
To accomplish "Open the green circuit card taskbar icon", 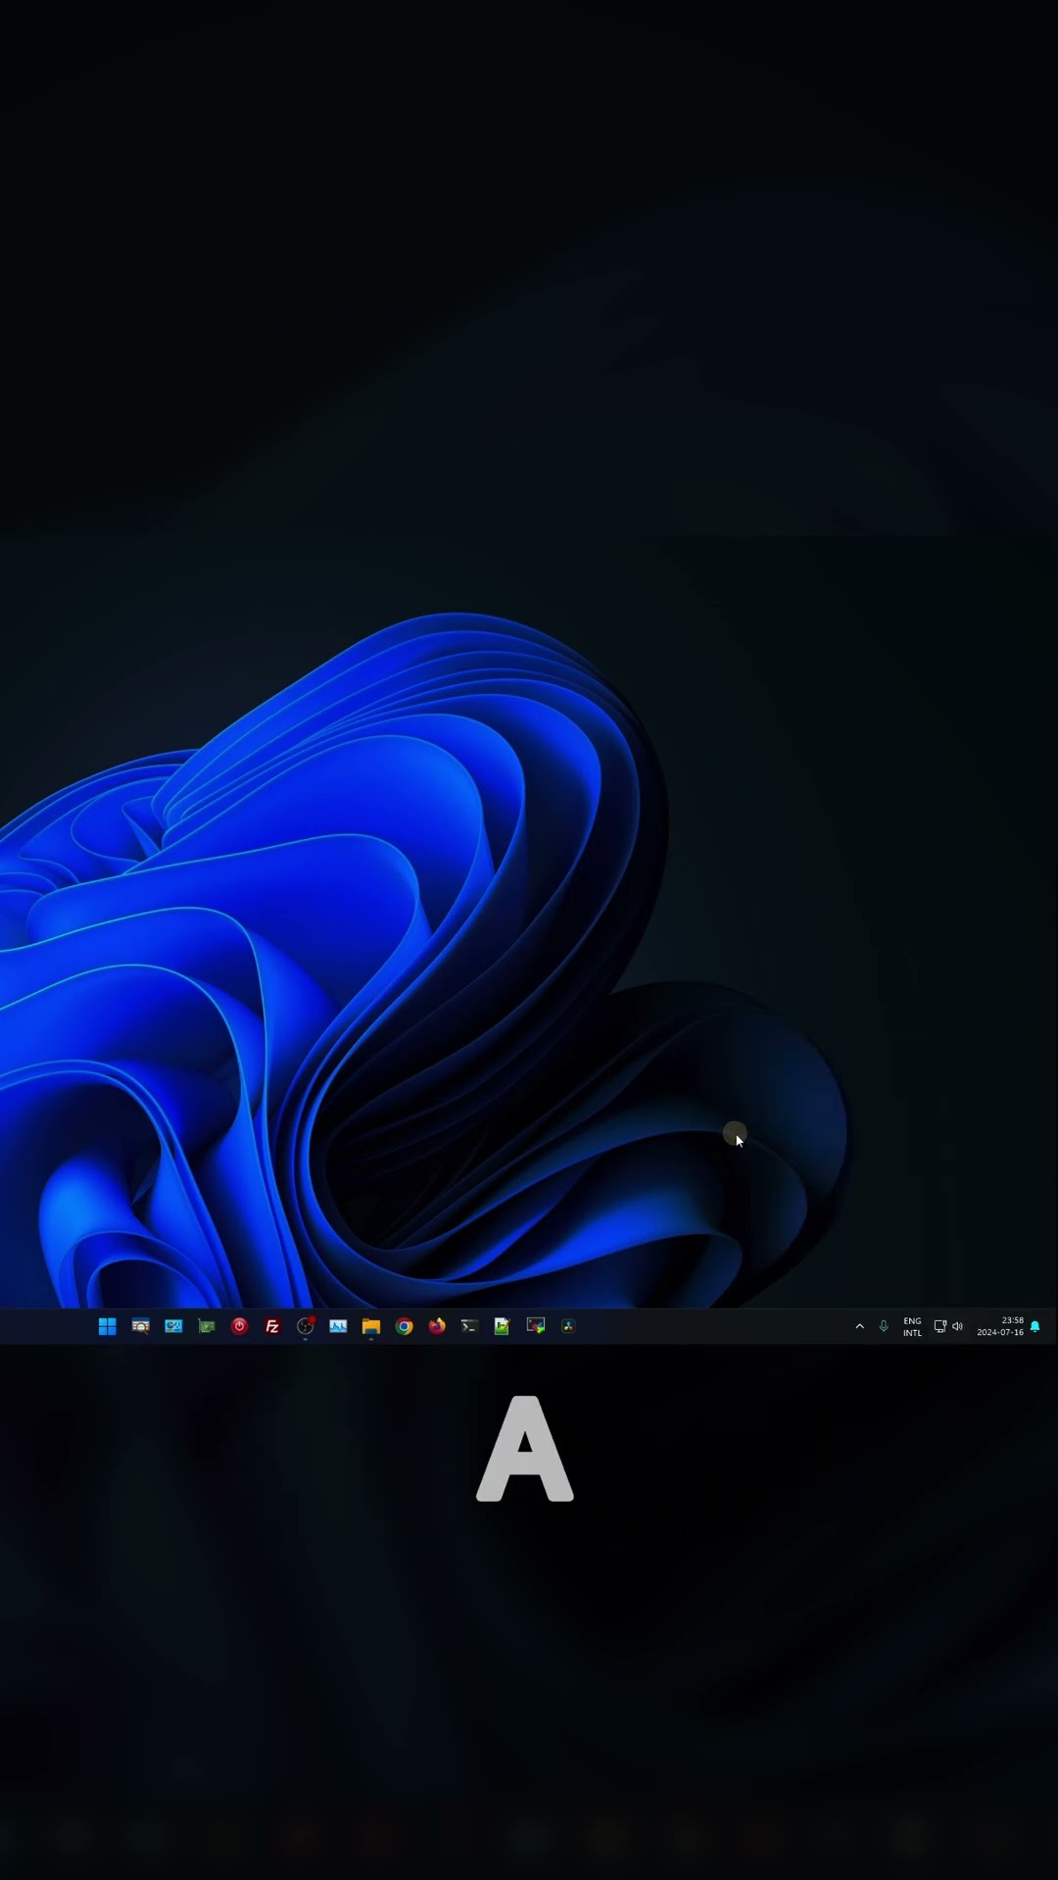I will (x=207, y=1326).
